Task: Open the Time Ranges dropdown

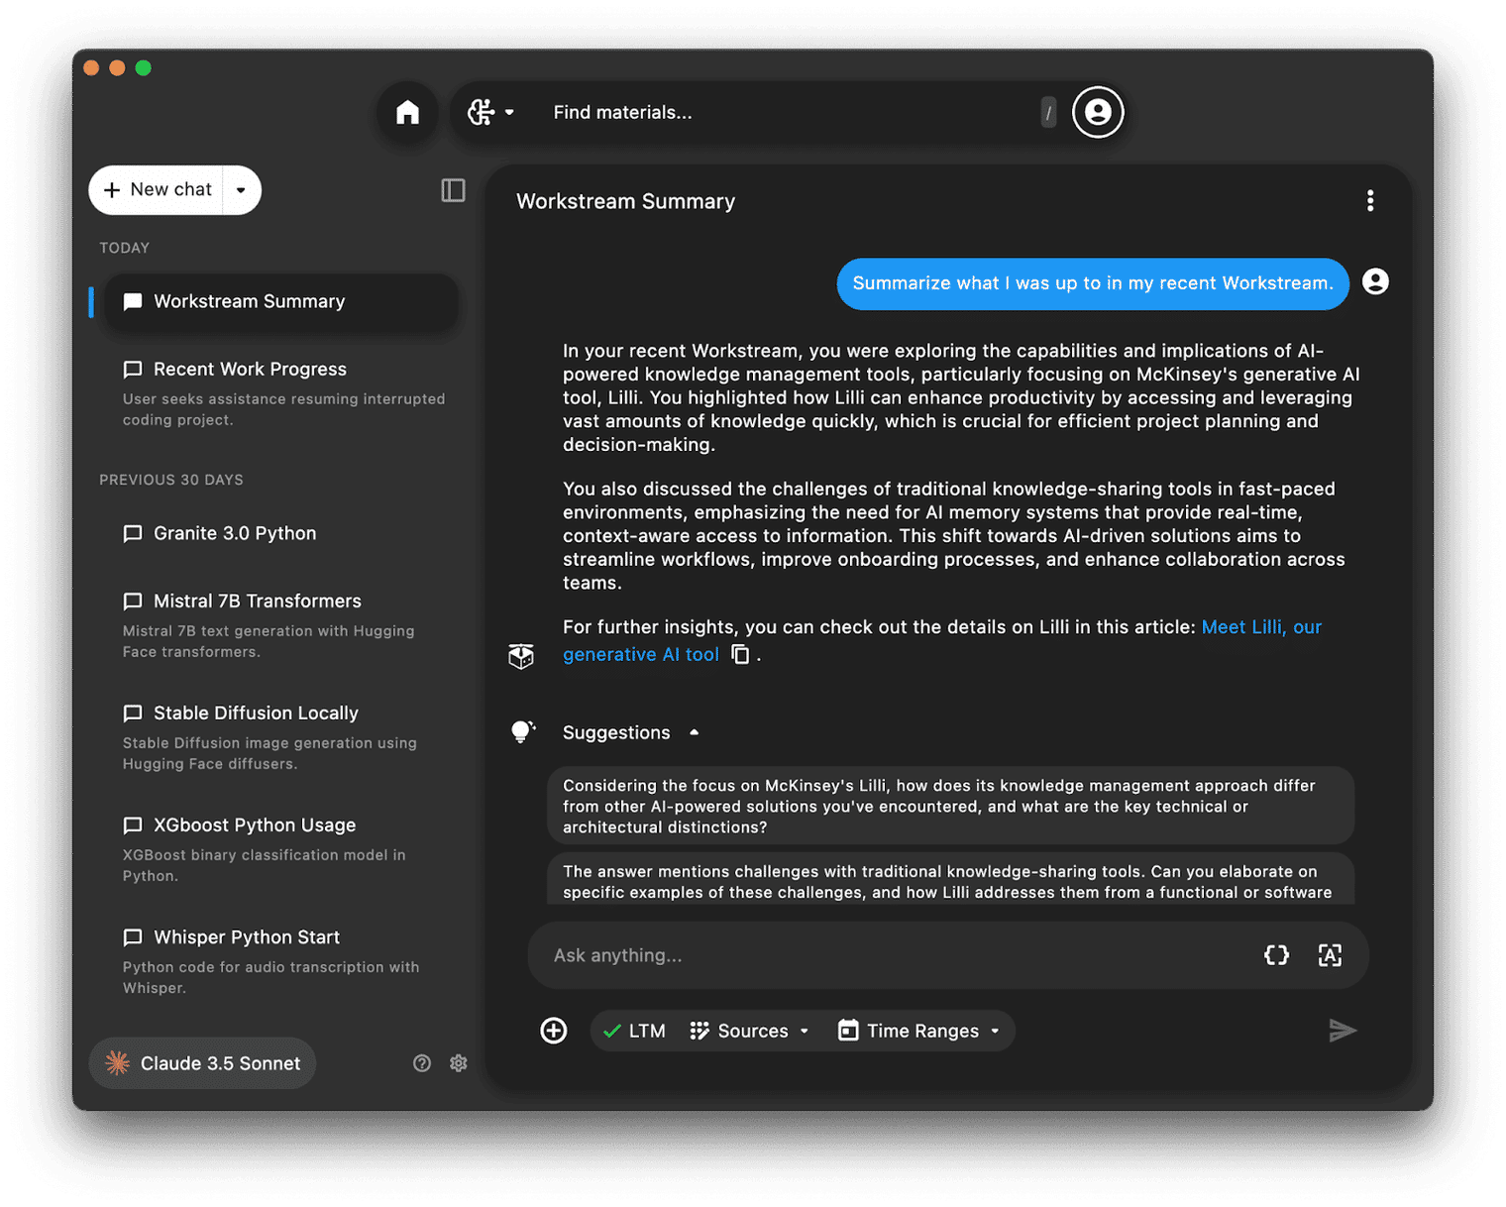Action: click(x=918, y=1031)
